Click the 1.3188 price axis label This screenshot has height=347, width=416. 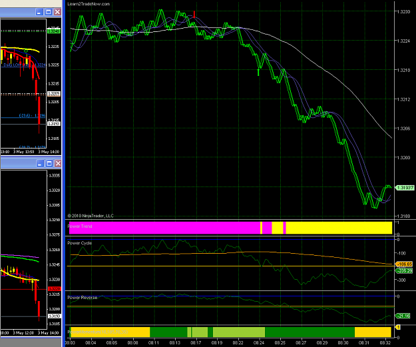pyautogui.click(x=403, y=216)
